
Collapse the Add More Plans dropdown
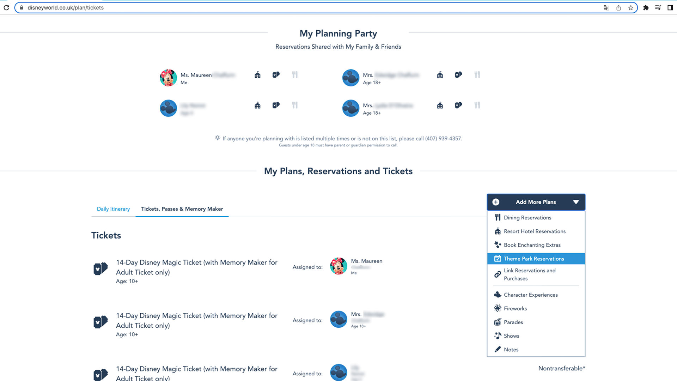click(x=576, y=202)
